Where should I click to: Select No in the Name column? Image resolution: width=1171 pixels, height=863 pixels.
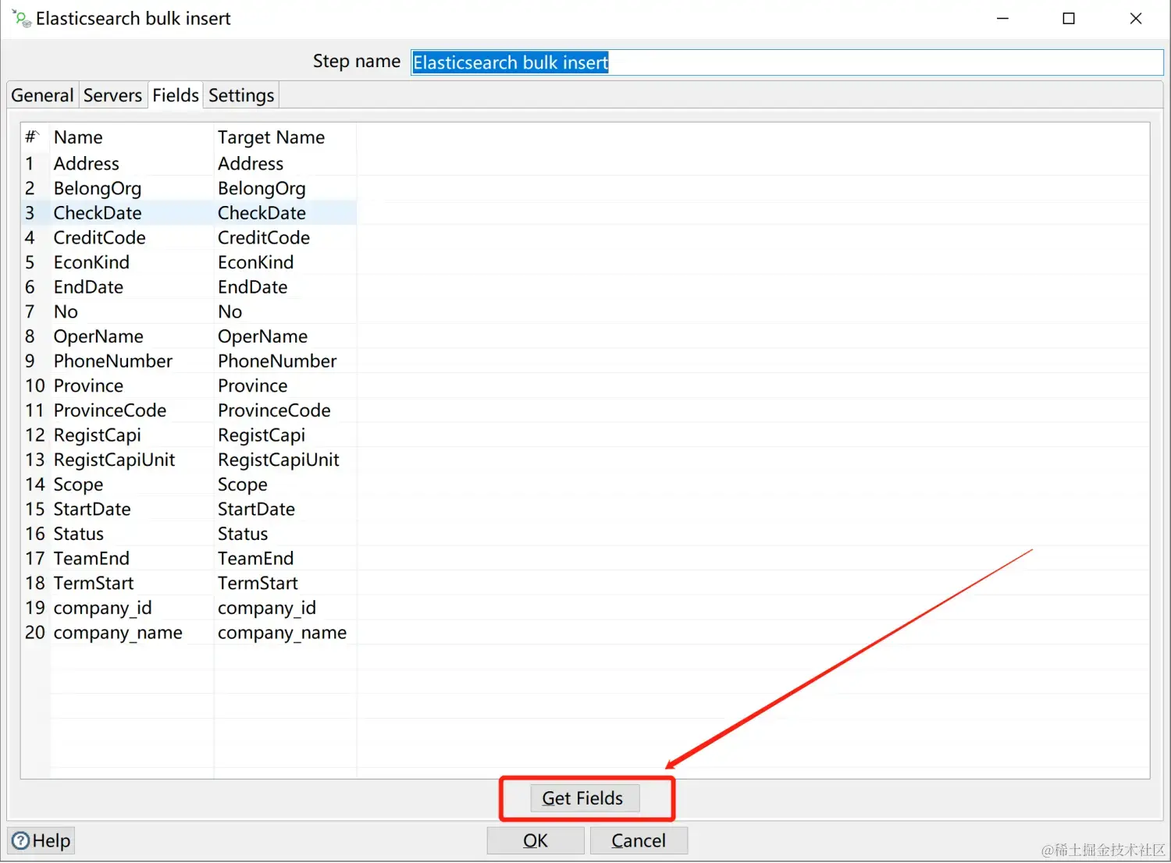[132, 312]
